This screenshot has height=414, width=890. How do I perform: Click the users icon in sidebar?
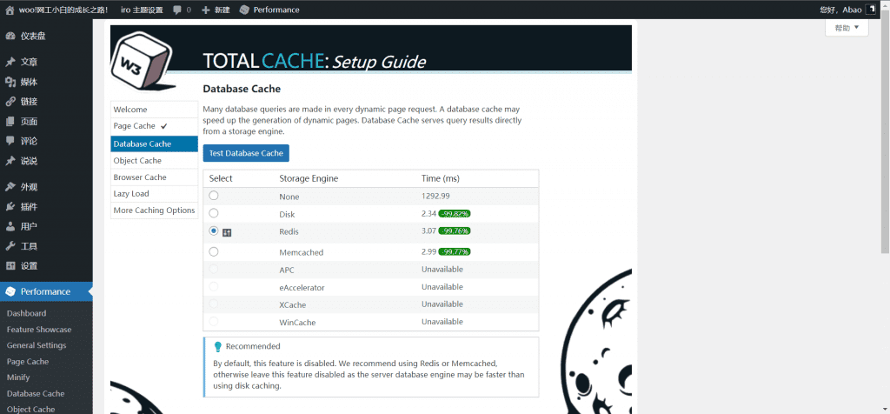(10, 226)
